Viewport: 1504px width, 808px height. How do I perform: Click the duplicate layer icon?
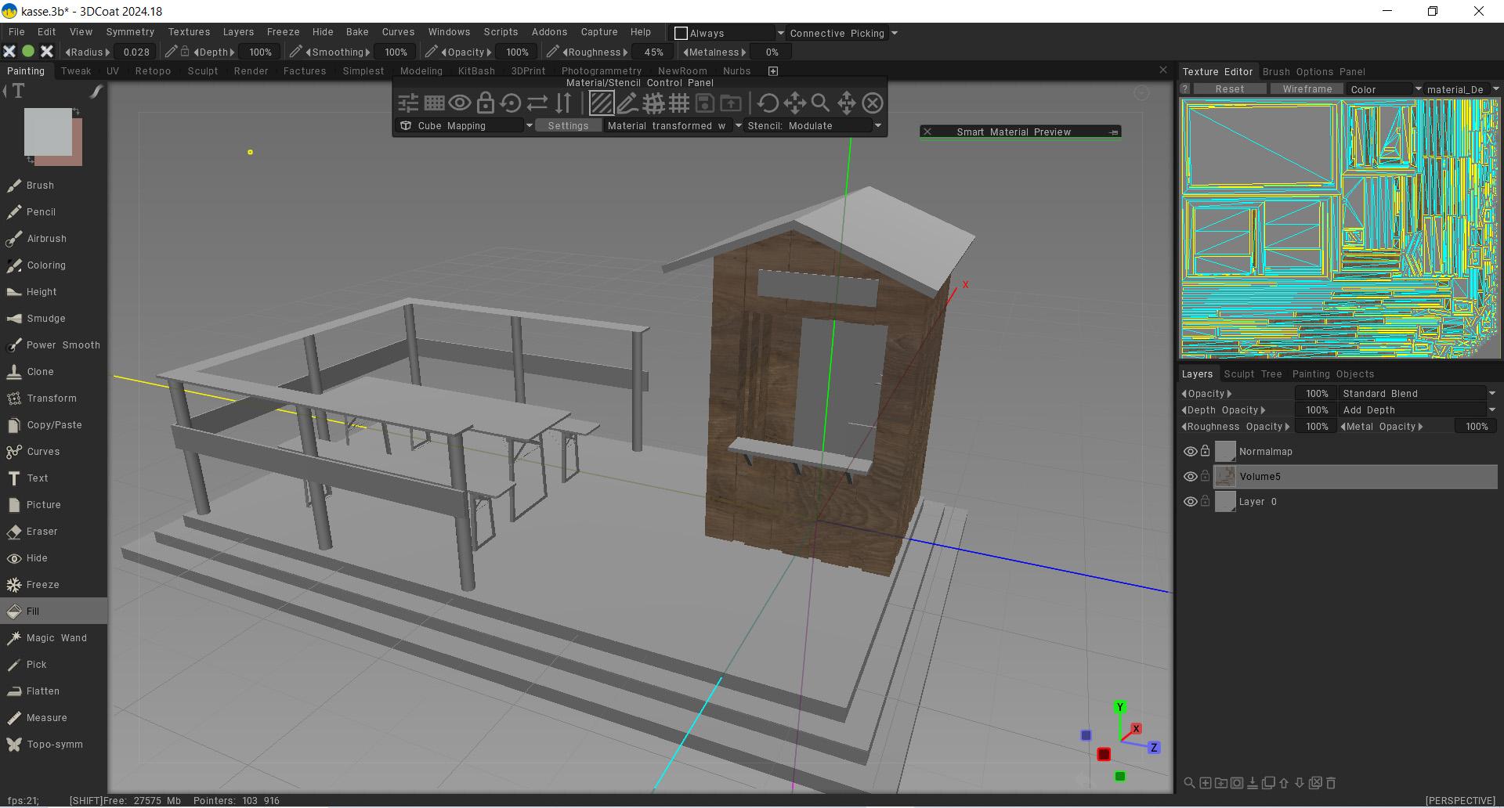[1268, 783]
